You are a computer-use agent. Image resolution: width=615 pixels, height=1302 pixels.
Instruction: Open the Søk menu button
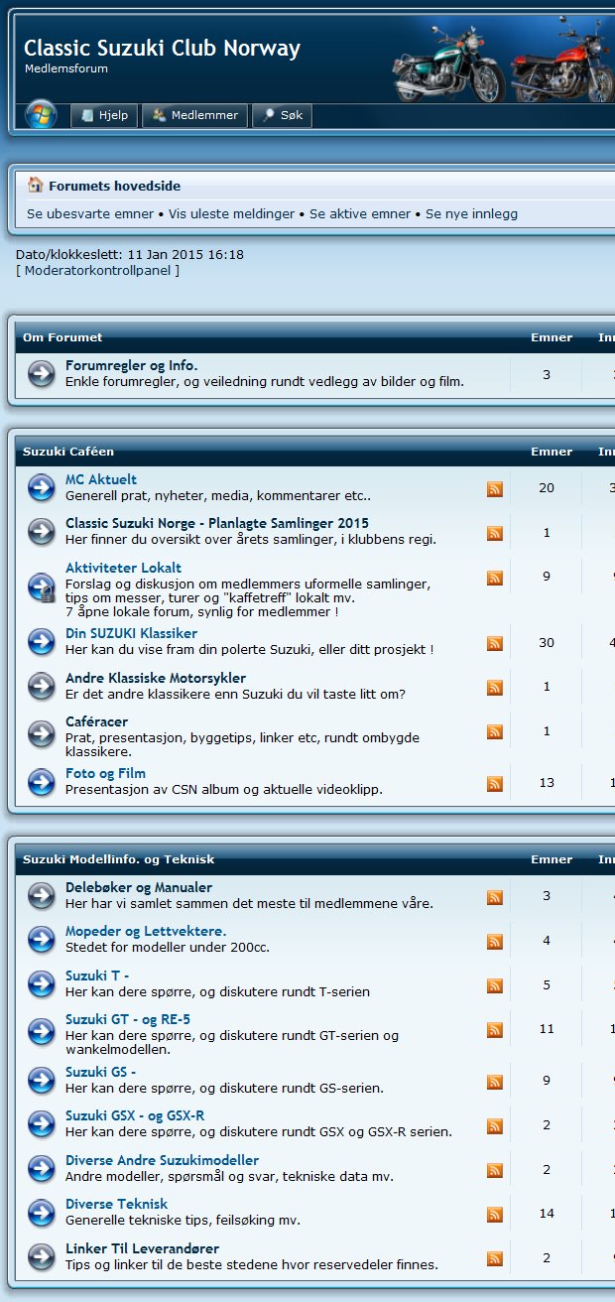pos(282,116)
